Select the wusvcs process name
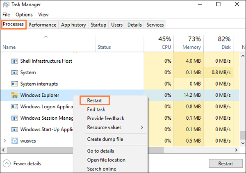The width and height of the screenshot is (246, 173). point(28,141)
